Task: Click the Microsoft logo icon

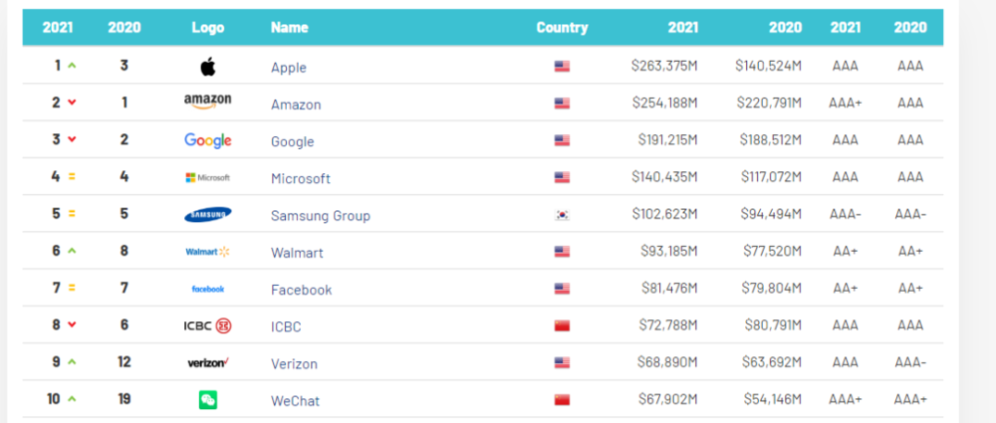Action: 207,178
